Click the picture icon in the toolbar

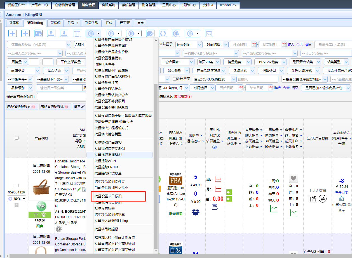coord(209,33)
